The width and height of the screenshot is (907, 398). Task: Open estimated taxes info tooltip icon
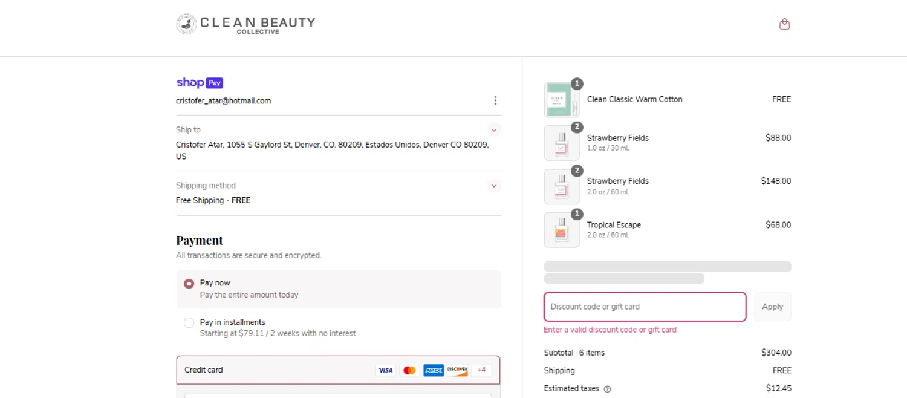(x=607, y=389)
